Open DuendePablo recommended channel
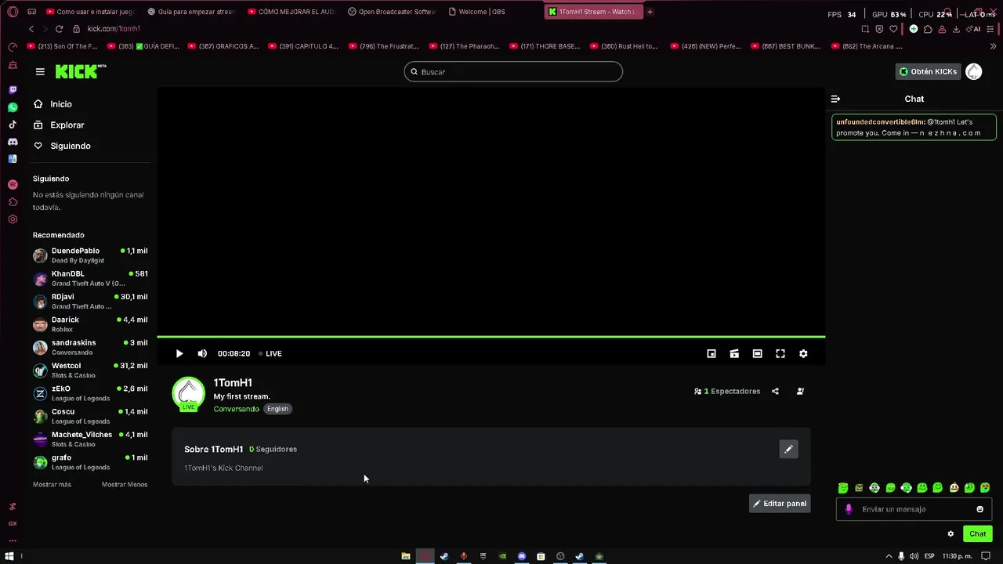The height and width of the screenshot is (564, 1003). [x=90, y=255]
